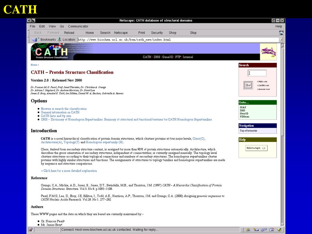Click here for a more detailed explanation link
312x234 pixels.
(69, 171)
